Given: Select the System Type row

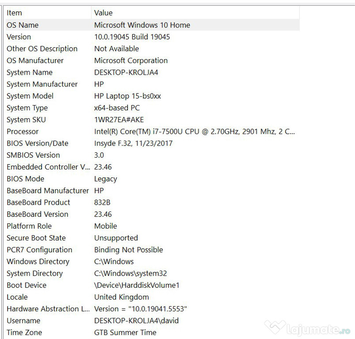Looking at the screenshot, I should click(x=153, y=108).
